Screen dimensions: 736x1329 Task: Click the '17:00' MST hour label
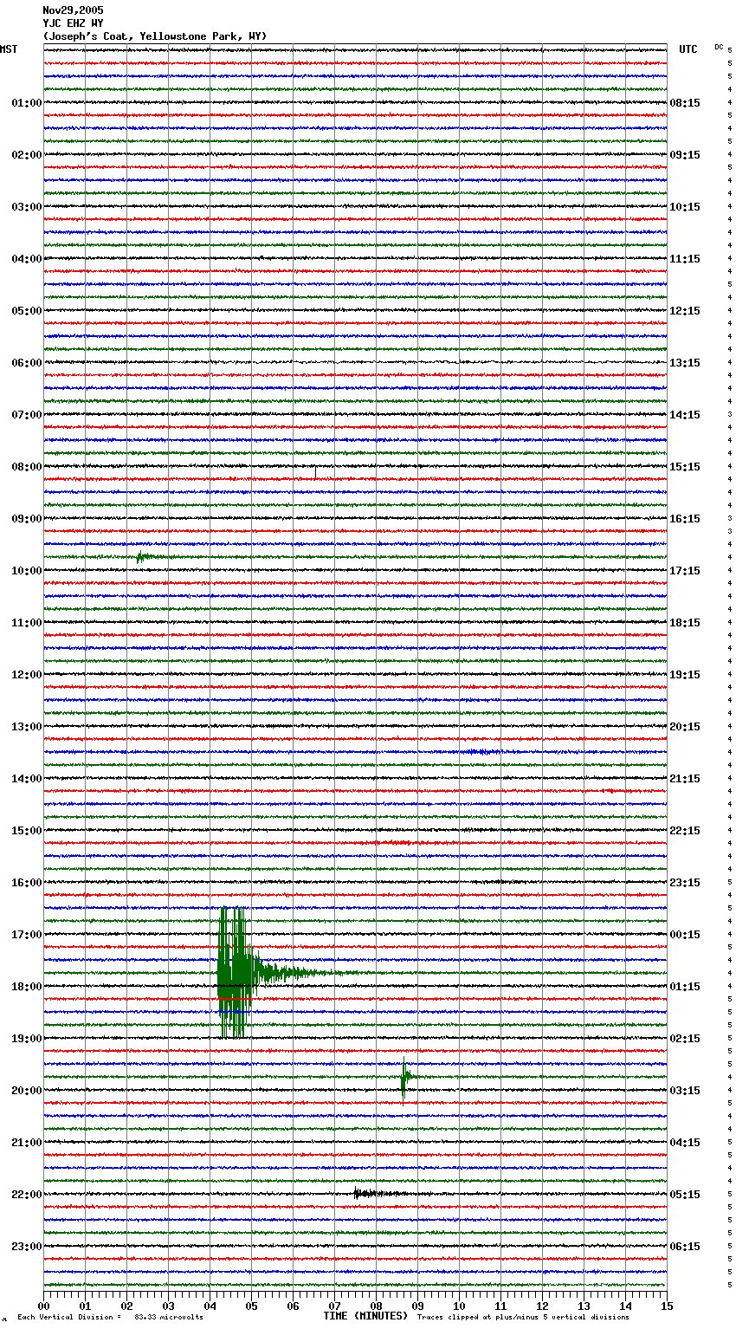[26, 935]
